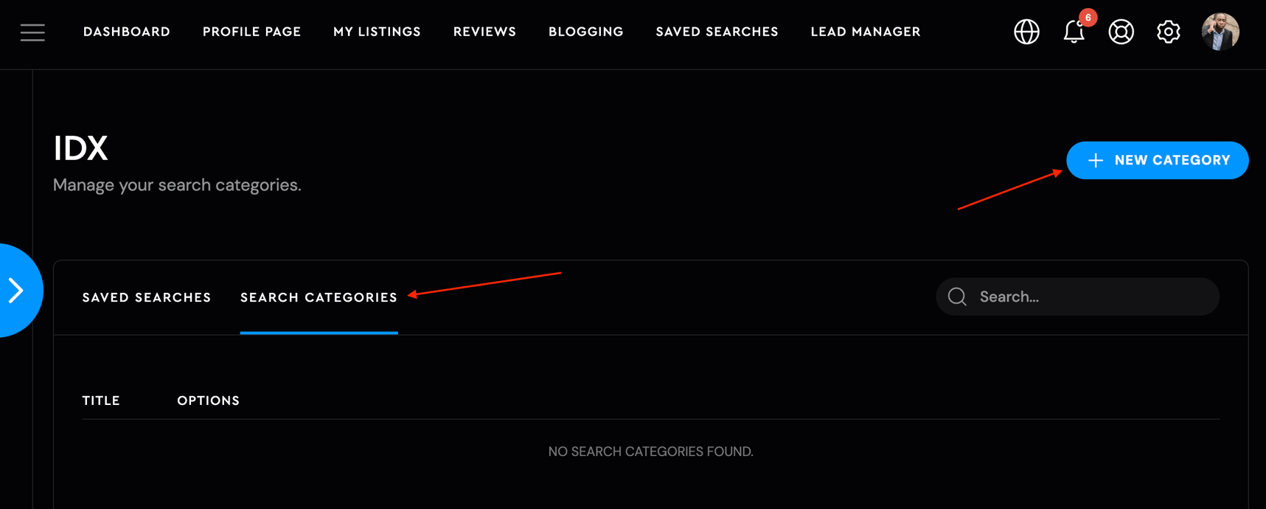Click the lifebuoy support icon
The image size is (1266, 509).
1121,32
